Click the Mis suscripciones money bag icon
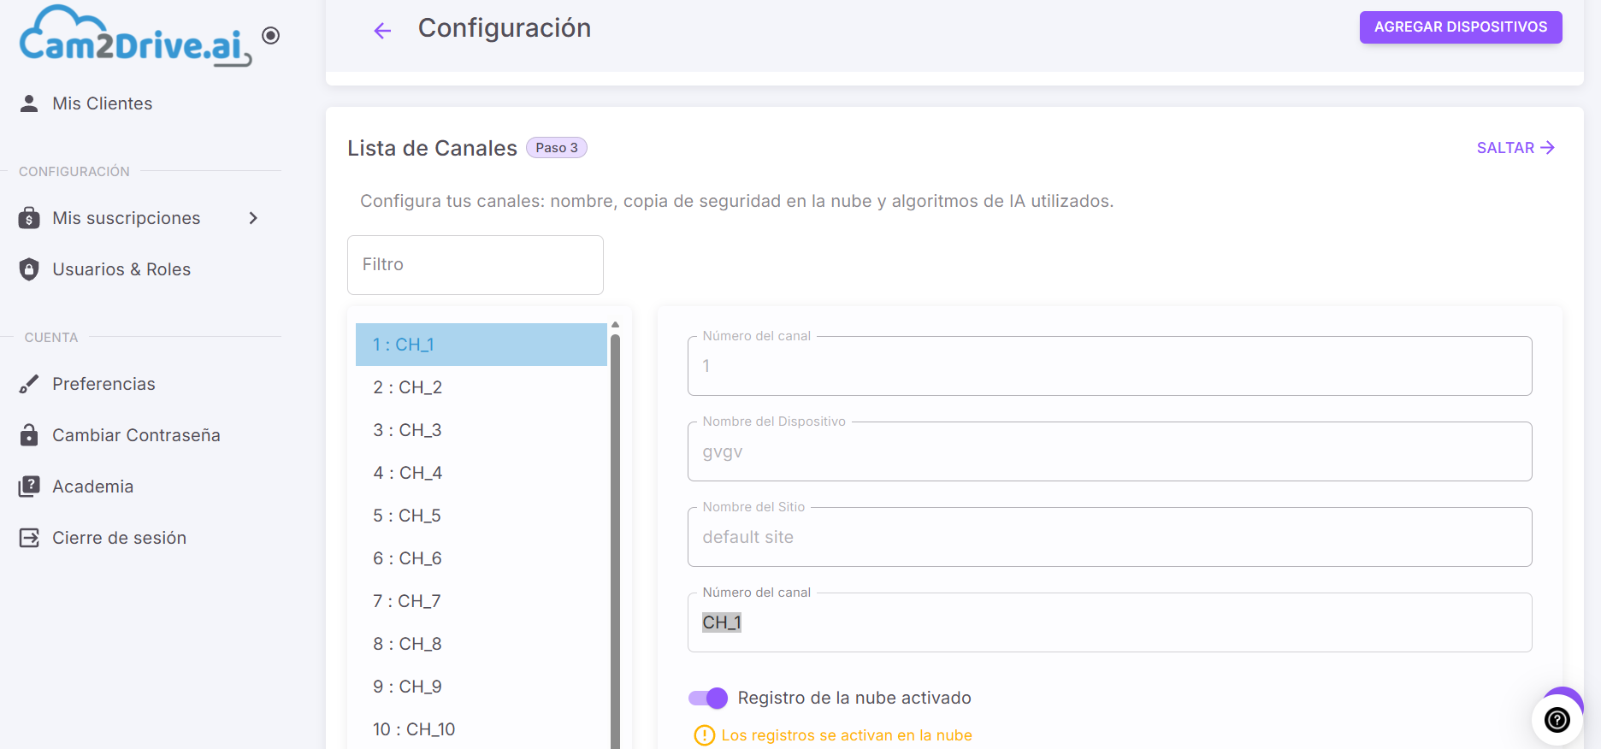The height and width of the screenshot is (749, 1601). (29, 218)
